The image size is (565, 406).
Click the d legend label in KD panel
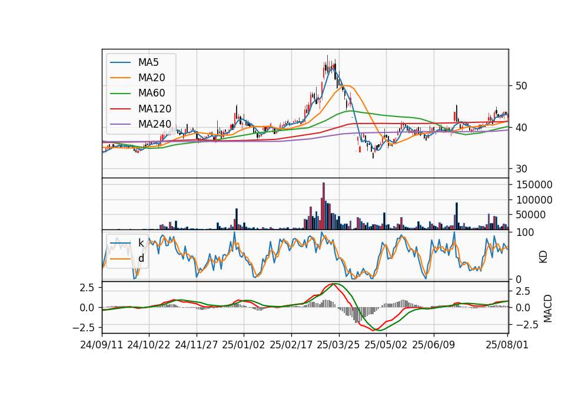click(141, 258)
